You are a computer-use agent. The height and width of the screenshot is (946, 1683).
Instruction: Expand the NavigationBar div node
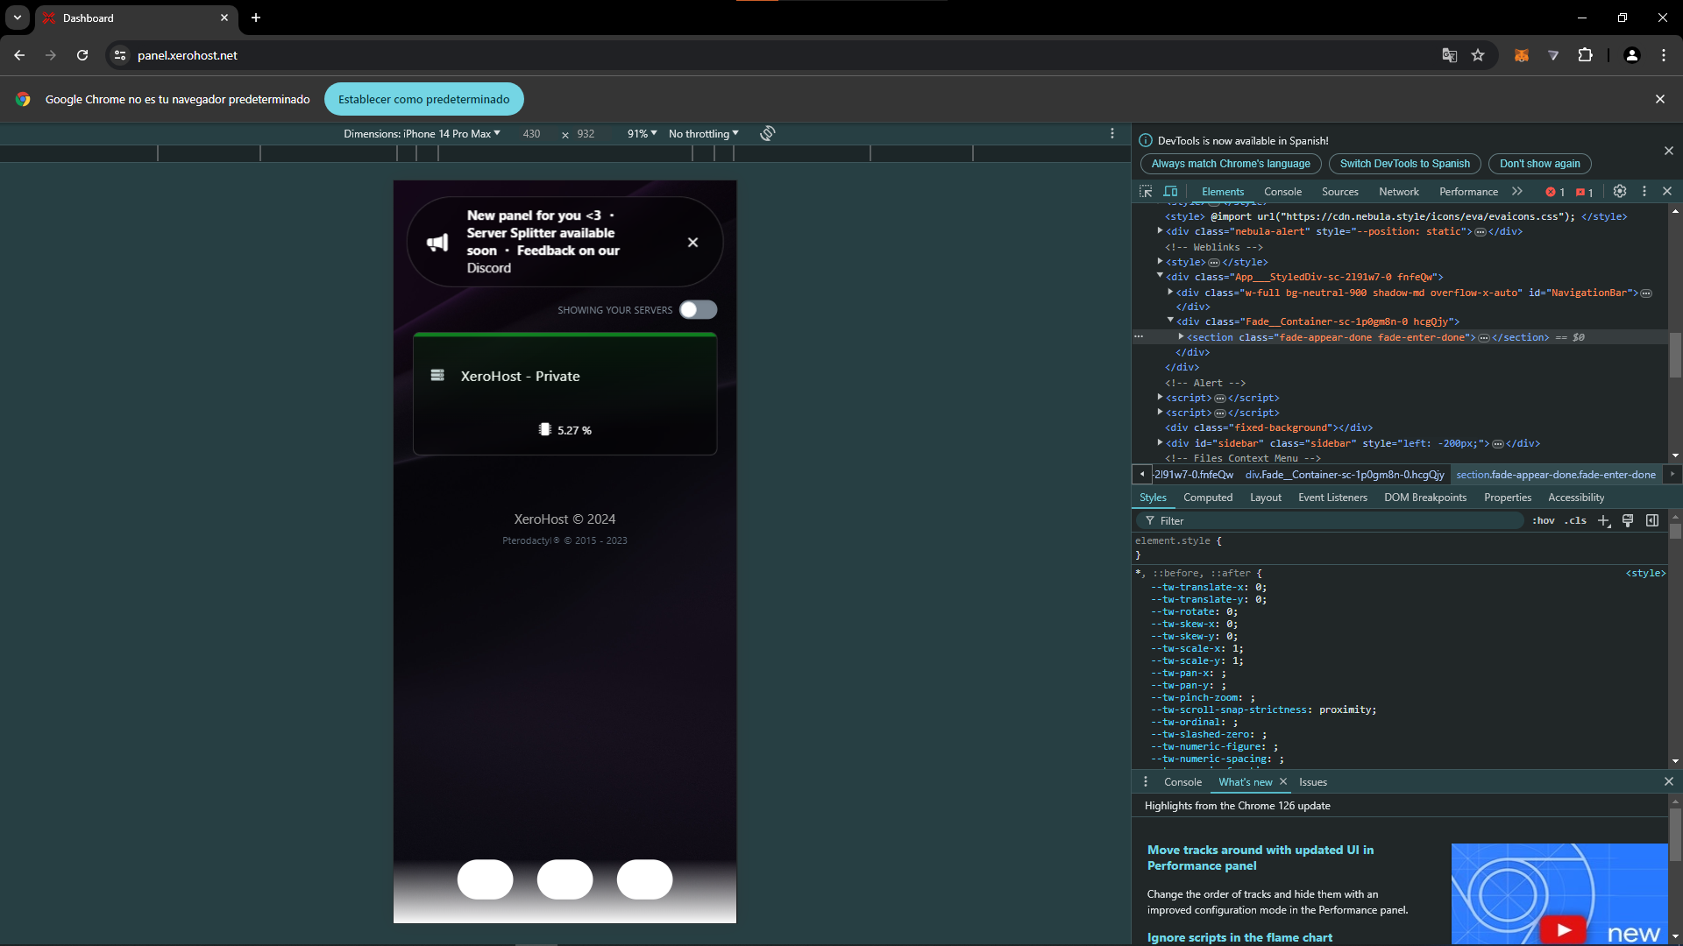[1170, 292]
